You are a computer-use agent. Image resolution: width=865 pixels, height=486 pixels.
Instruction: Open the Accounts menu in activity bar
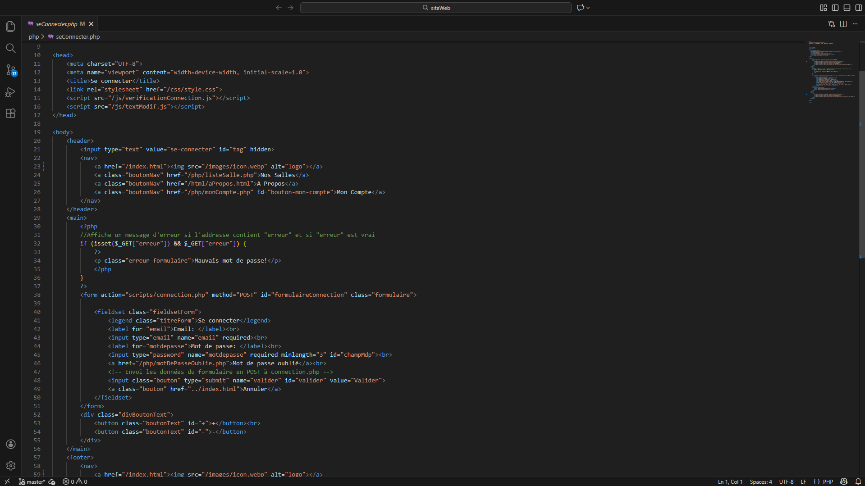click(11, 444)
